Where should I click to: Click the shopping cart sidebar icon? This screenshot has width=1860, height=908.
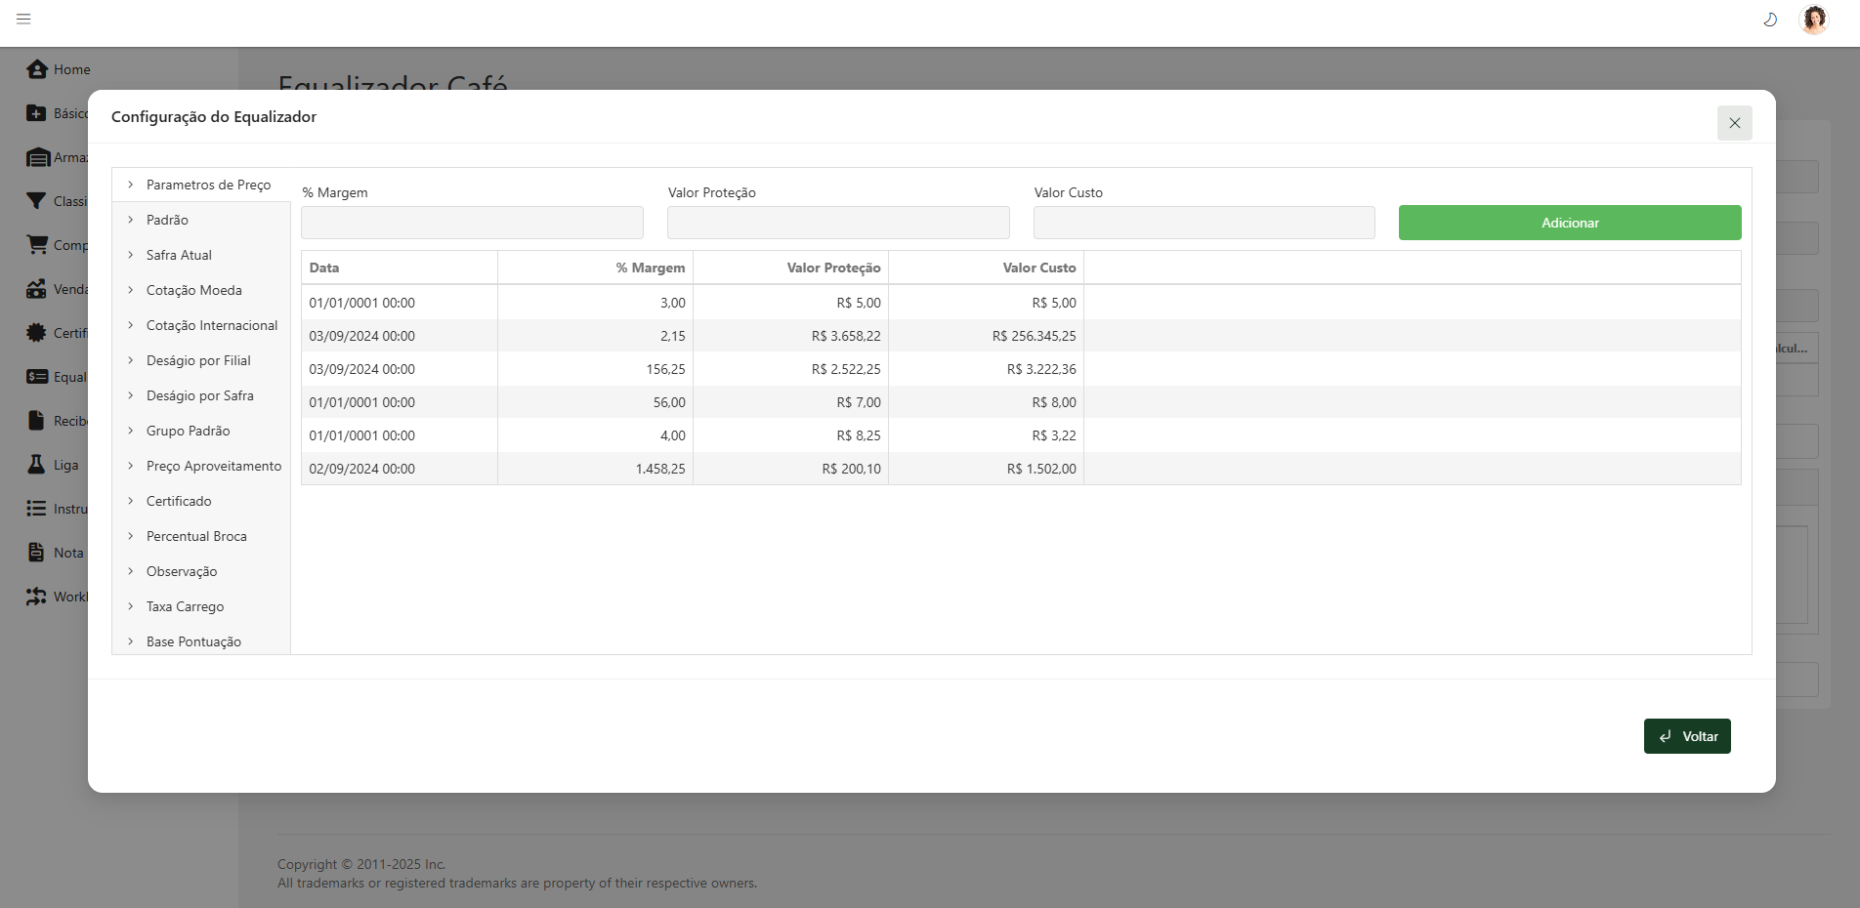pyautogui.click(x=37, y=245)
